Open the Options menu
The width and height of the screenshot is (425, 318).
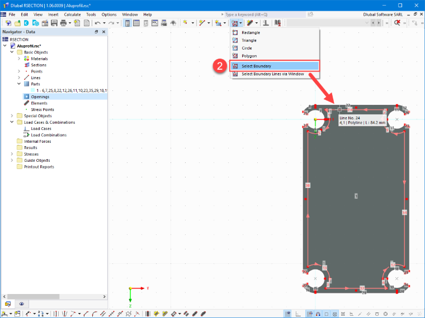[109, 15]
